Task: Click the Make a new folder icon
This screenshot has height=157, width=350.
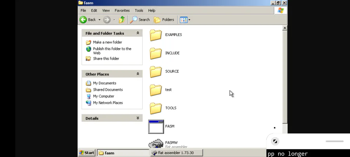Action: (x=89, y=42)
